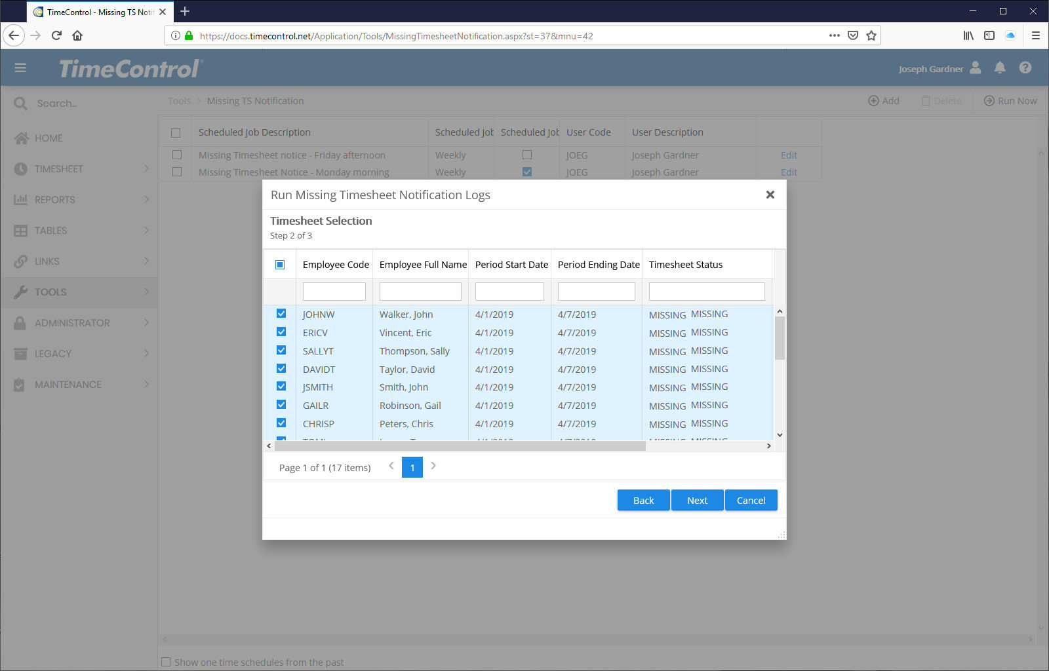Uncheck the JOHNW employee row checkbox

[281, 314]
